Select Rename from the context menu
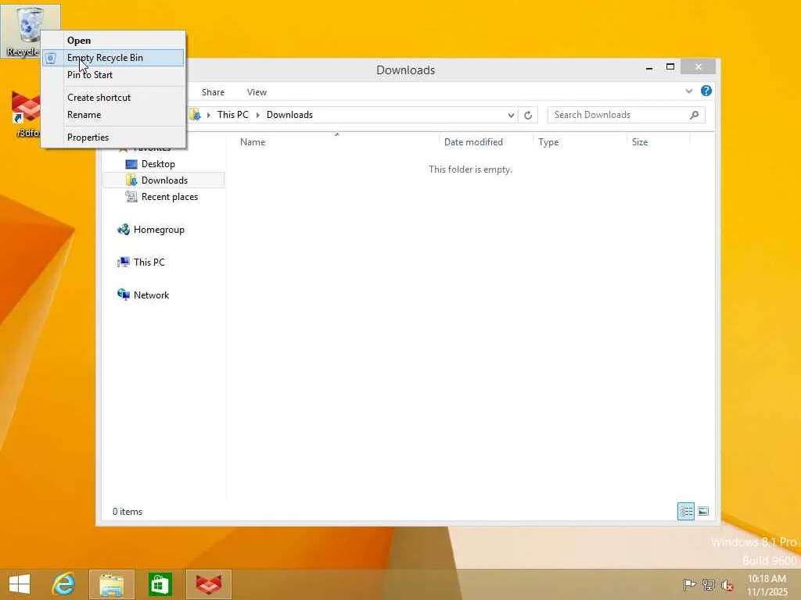Image resolution: width=801 pixels, height=600 pixels. pyautogui.click(x=113, y=115)
